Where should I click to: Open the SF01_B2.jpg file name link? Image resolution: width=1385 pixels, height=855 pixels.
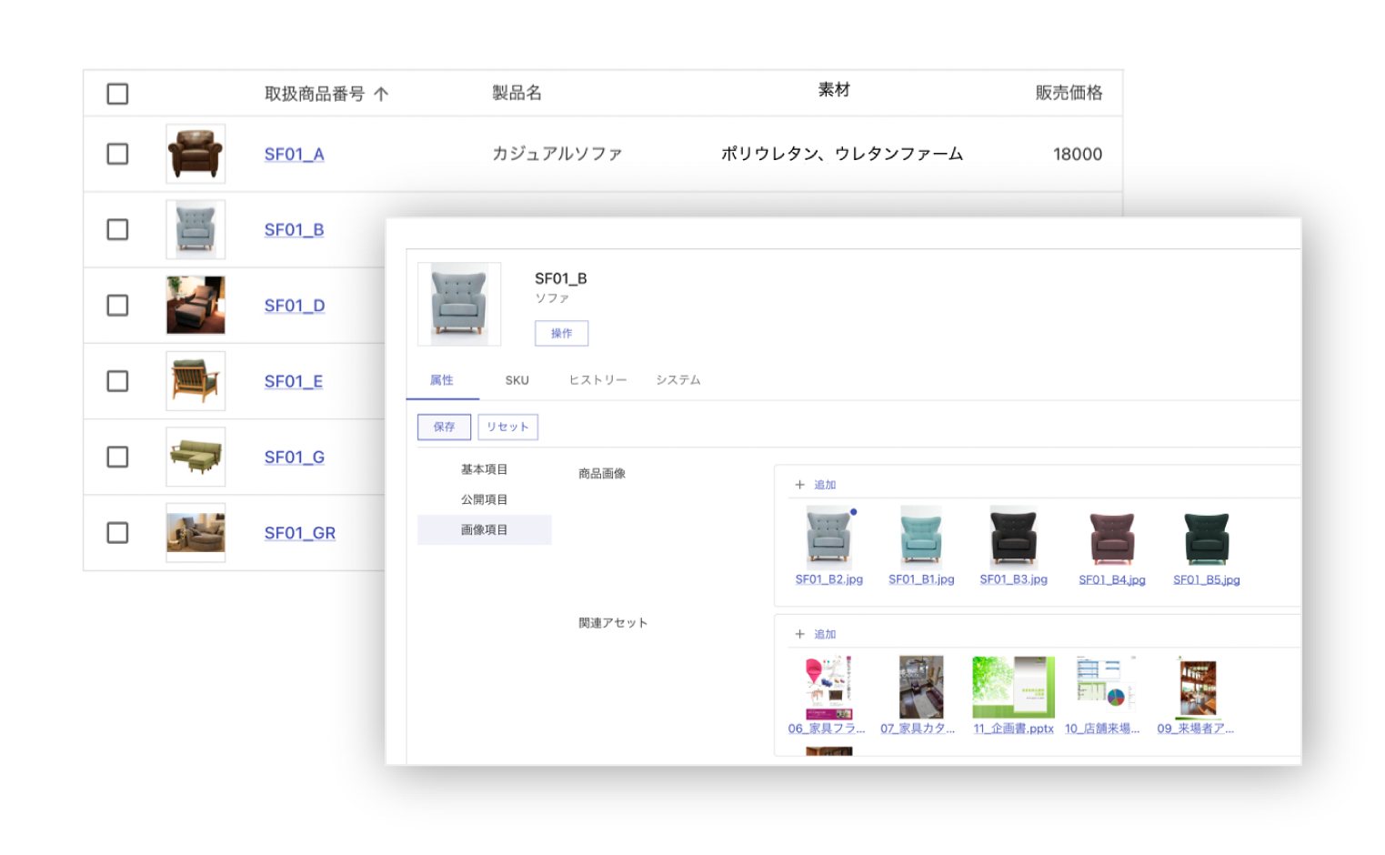coord(828,579)
